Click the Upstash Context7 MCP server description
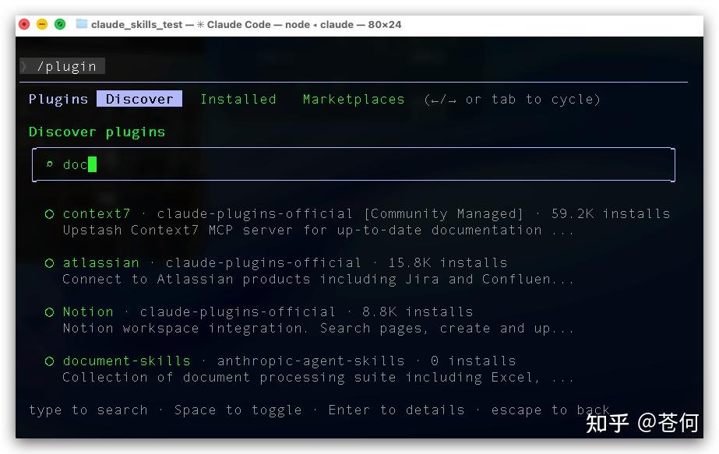Image resolution: width=719 pixels, height=454 pixels. [x=318, y=231]
